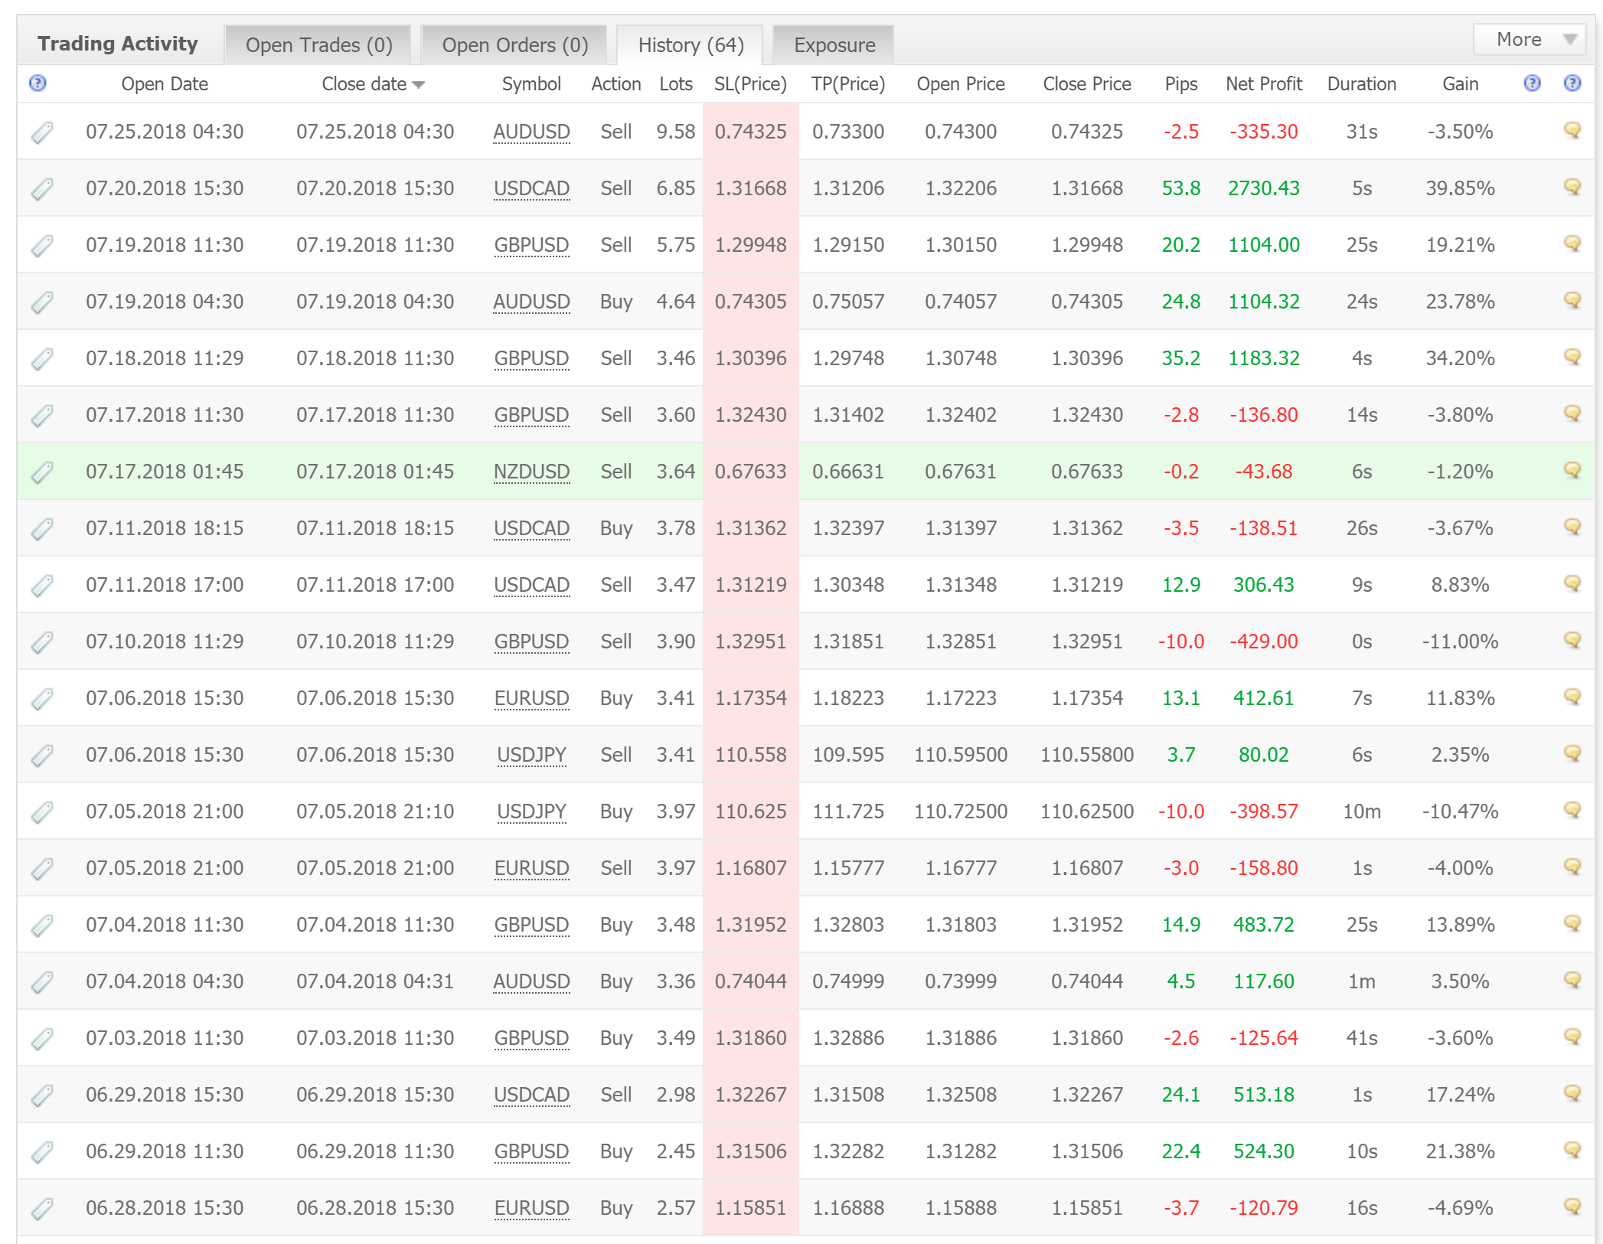Open the comment bubble for the GBPUSD -429.00 trade
Screen dimensions: 1603x1244
click(x=1572, y=641)
